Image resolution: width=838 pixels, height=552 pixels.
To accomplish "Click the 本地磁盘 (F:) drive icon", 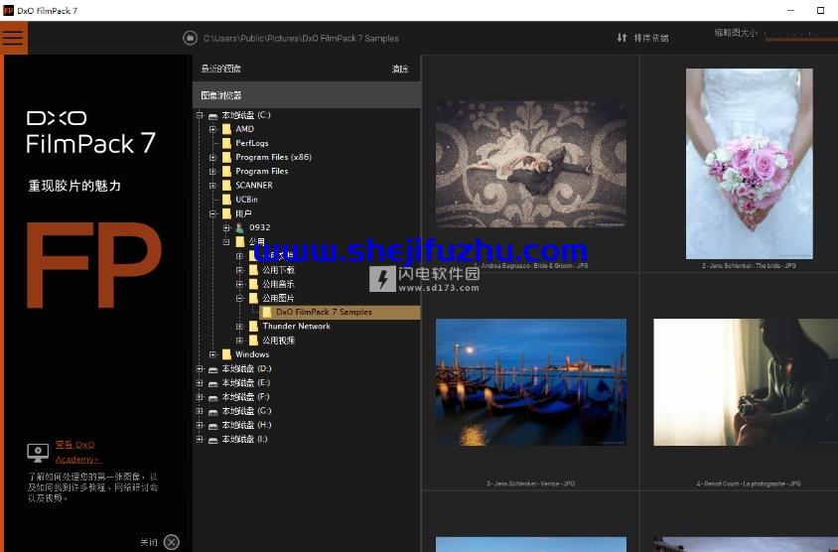I will point(212,397).
